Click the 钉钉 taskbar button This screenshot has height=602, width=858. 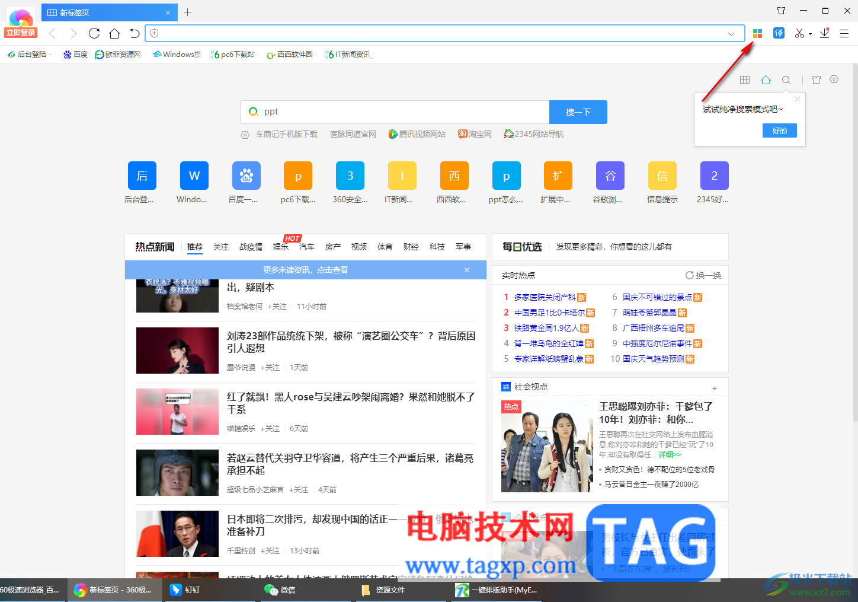click(211, 590)
